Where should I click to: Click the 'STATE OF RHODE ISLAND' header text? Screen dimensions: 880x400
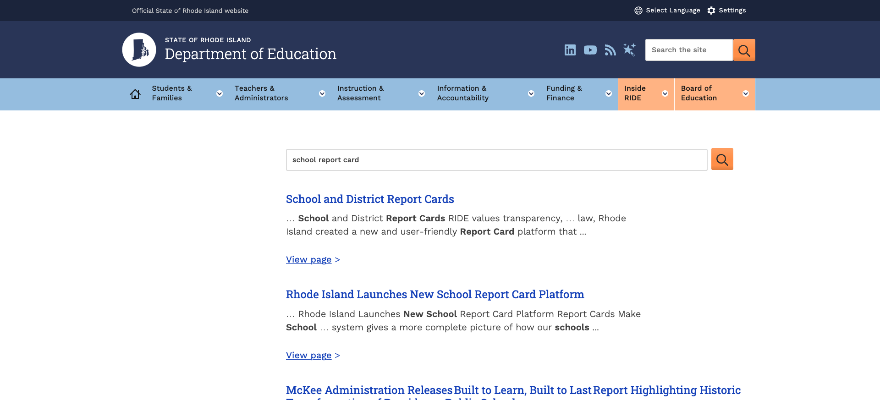pos(208,40)
